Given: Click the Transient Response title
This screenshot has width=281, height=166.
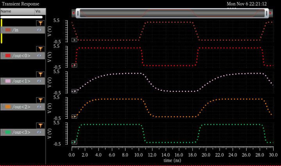Looking at the screenshot, I should pos(21,4).
